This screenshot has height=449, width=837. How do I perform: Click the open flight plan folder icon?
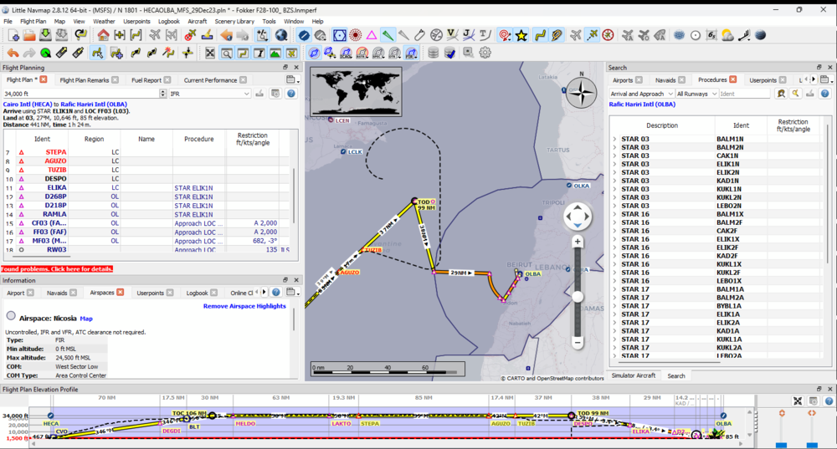(28, 35)
